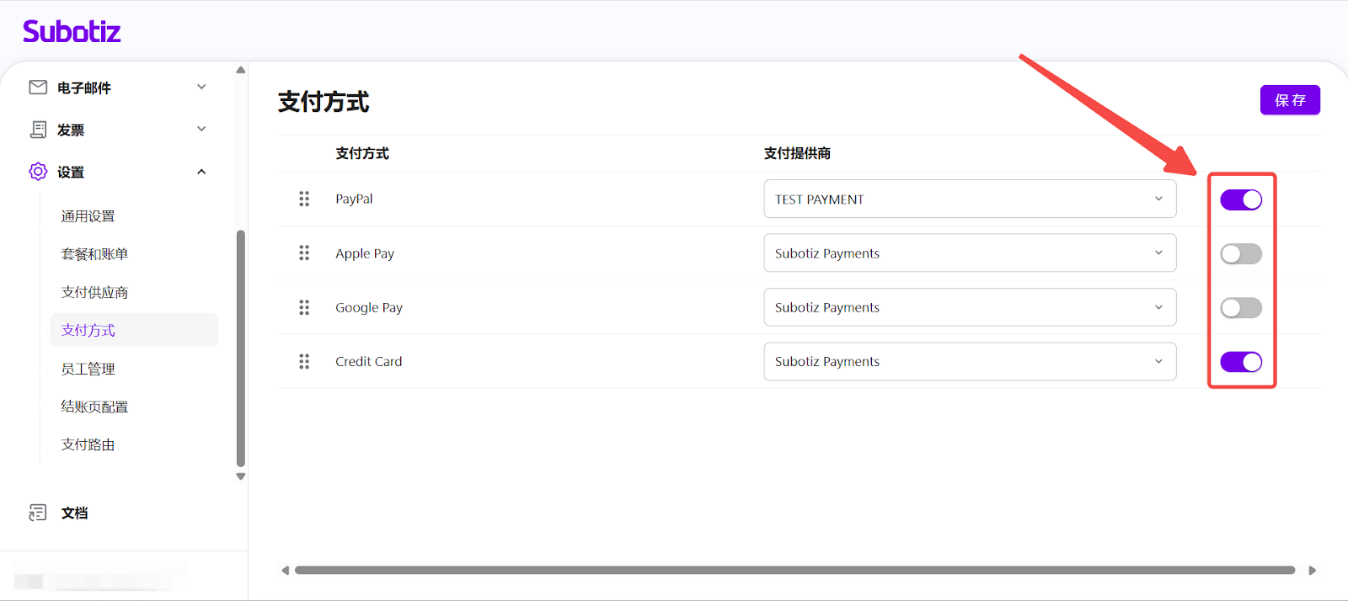
Task: Click the drag handle for Google Pay row
Action: click(304, 307)
